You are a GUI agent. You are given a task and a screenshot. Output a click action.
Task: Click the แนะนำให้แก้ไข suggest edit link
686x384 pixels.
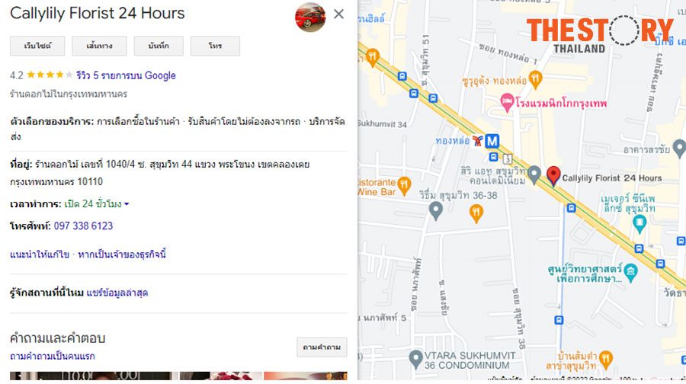(x=40, y=254)
